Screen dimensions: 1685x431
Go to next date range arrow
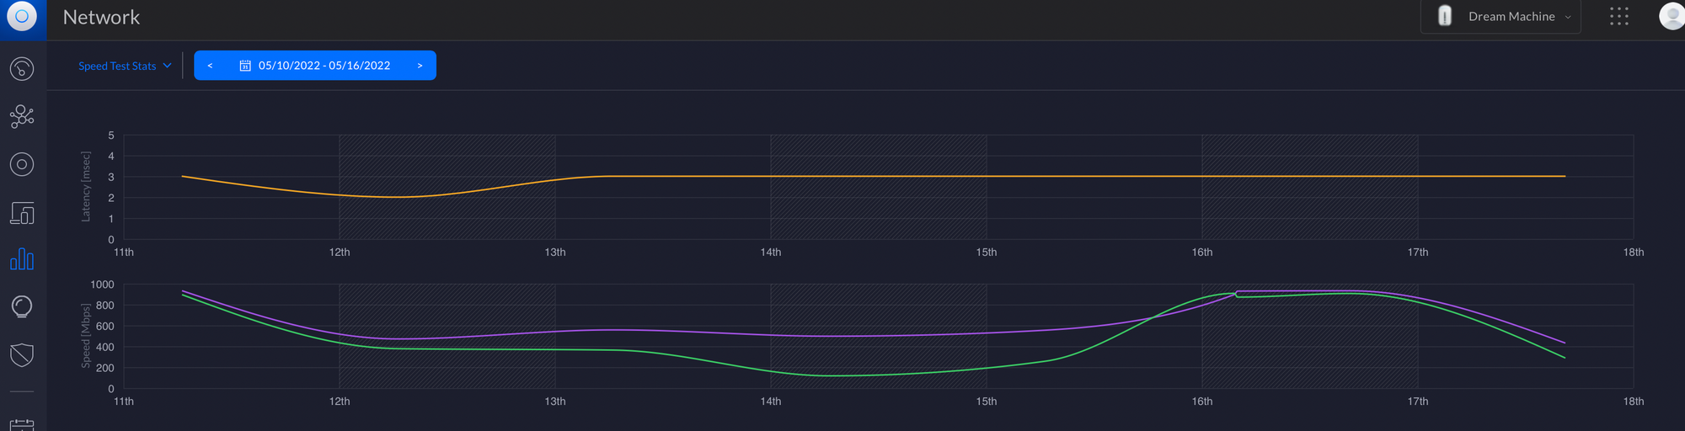click(x=420, y=66)
